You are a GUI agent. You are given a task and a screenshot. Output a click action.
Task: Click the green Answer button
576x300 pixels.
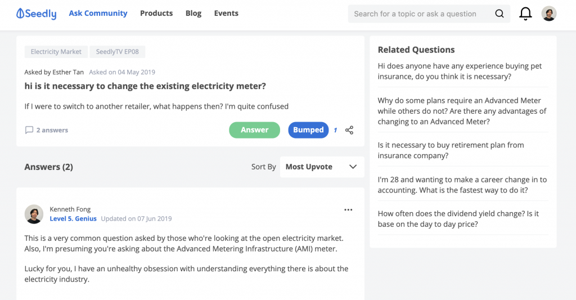point(255,130)
